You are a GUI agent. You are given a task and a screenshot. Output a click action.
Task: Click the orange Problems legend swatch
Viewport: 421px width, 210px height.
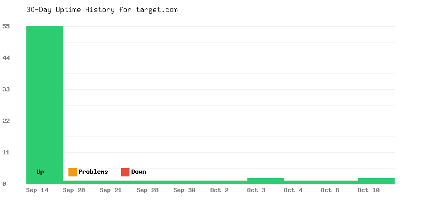coord(73,172)
